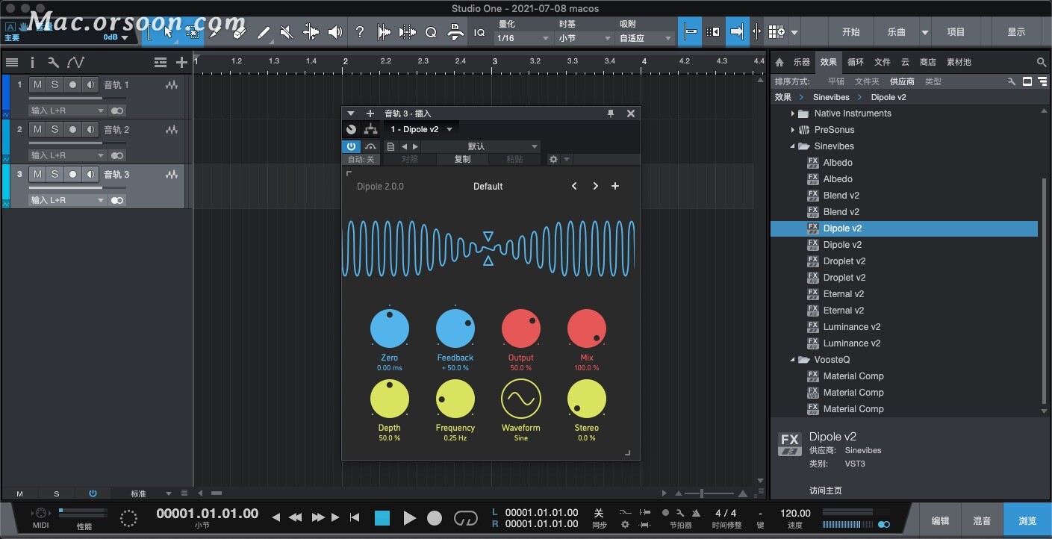This screenshot has height=539, width=1052.
Task: Click the 复制 copy button in plugin
Action: [463, 159]
